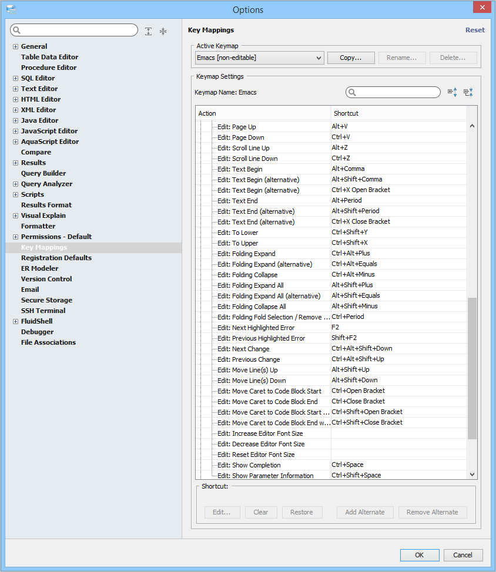Click the Restore shortcut button
The height and width of the screenshot is (572, 496).
[302, 512]
